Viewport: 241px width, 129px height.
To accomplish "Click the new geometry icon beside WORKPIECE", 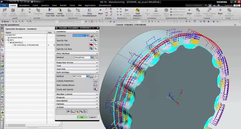I will [91, 36].
